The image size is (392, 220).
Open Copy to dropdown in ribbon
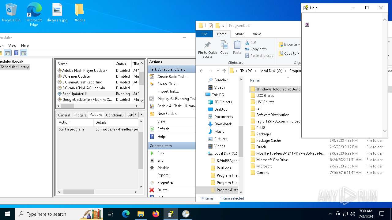coord(289,53)
